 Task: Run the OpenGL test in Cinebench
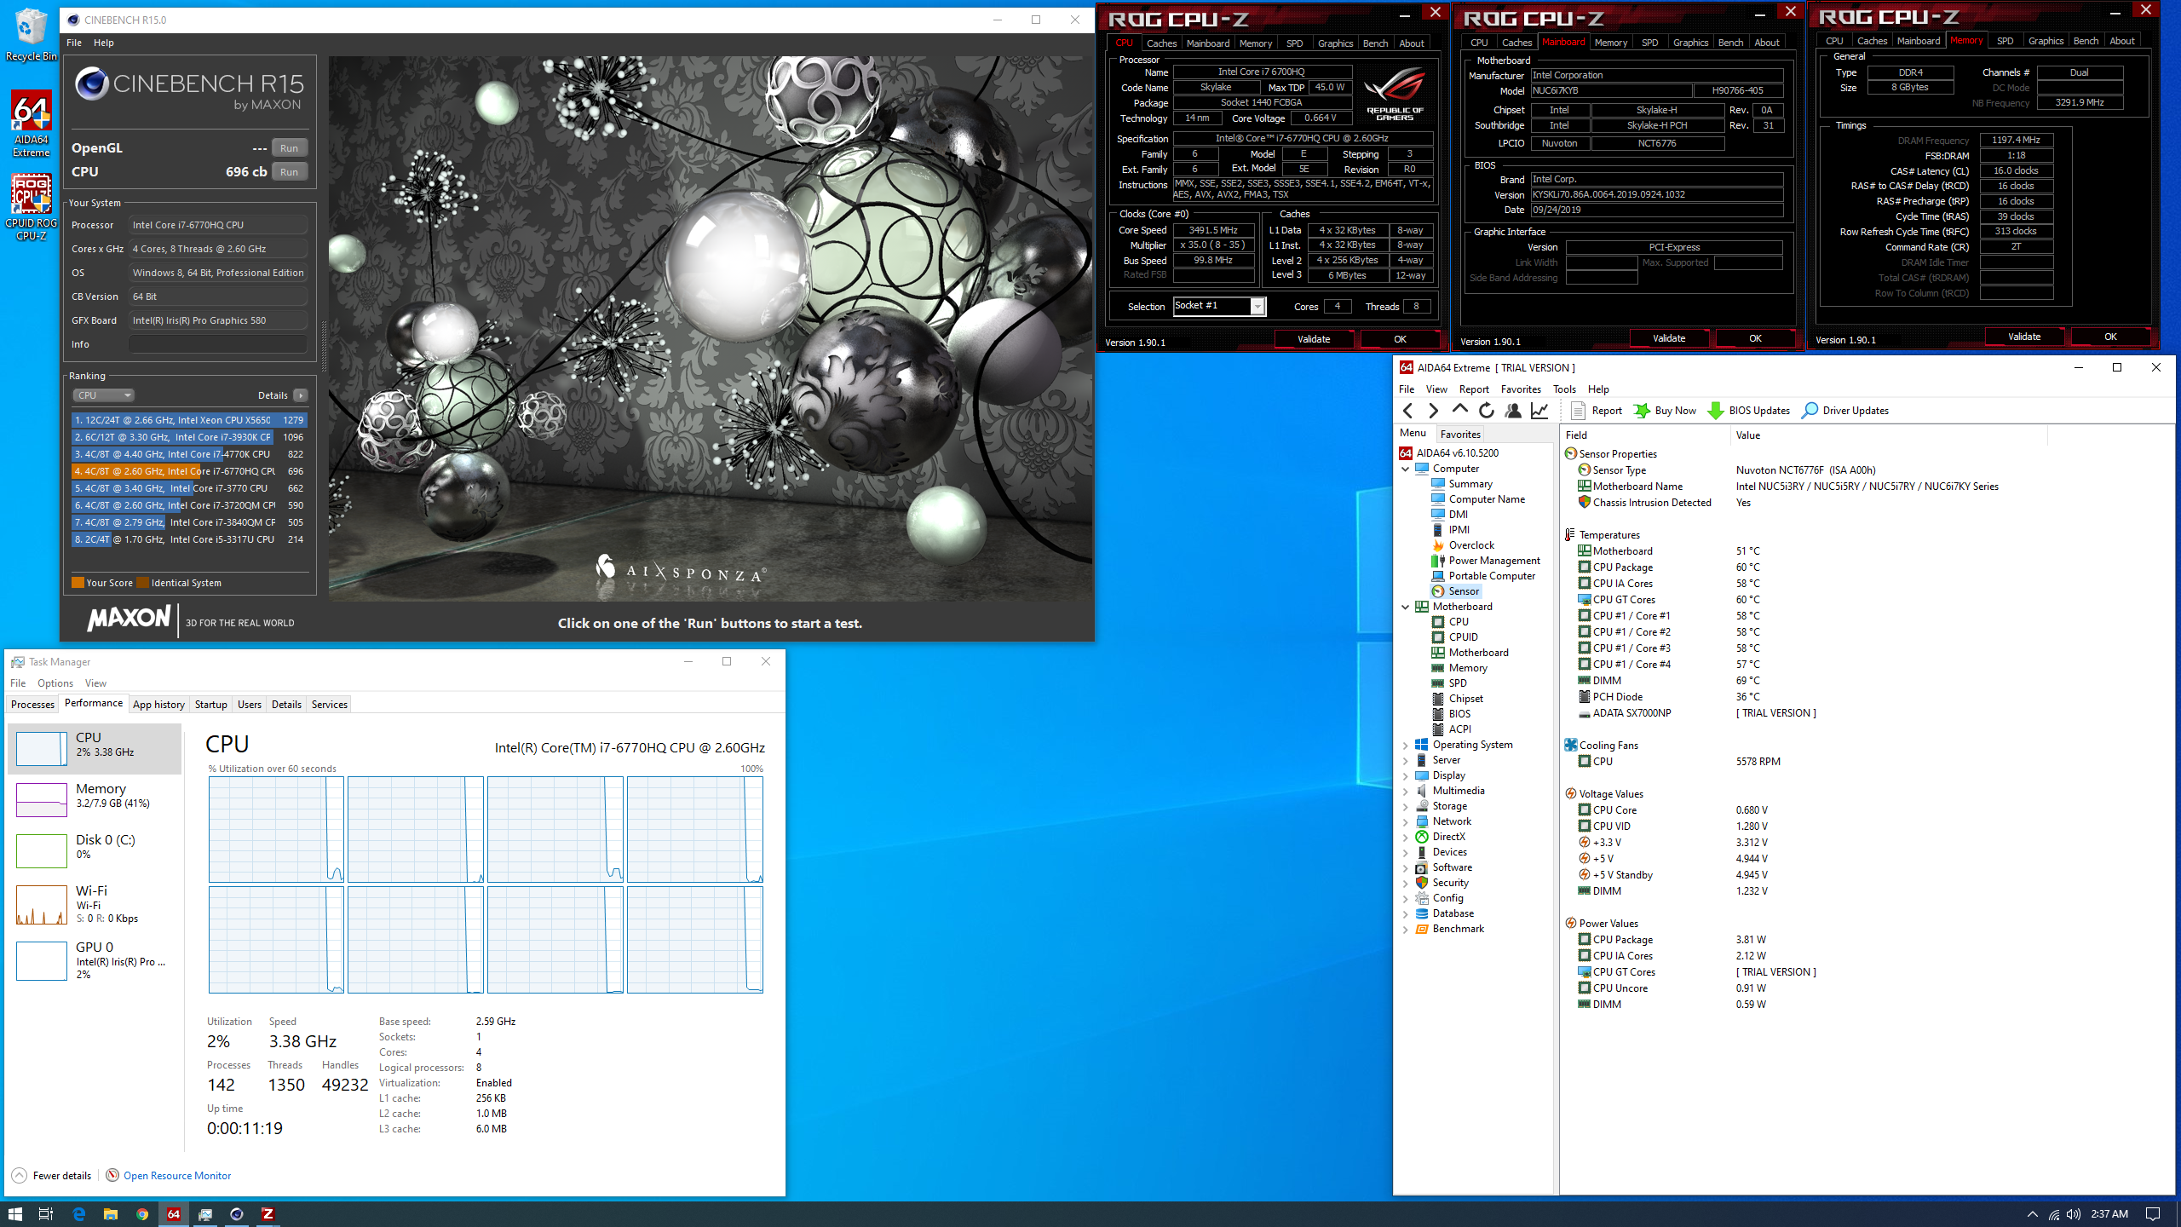pyautogui.click(x=289, y=148)
